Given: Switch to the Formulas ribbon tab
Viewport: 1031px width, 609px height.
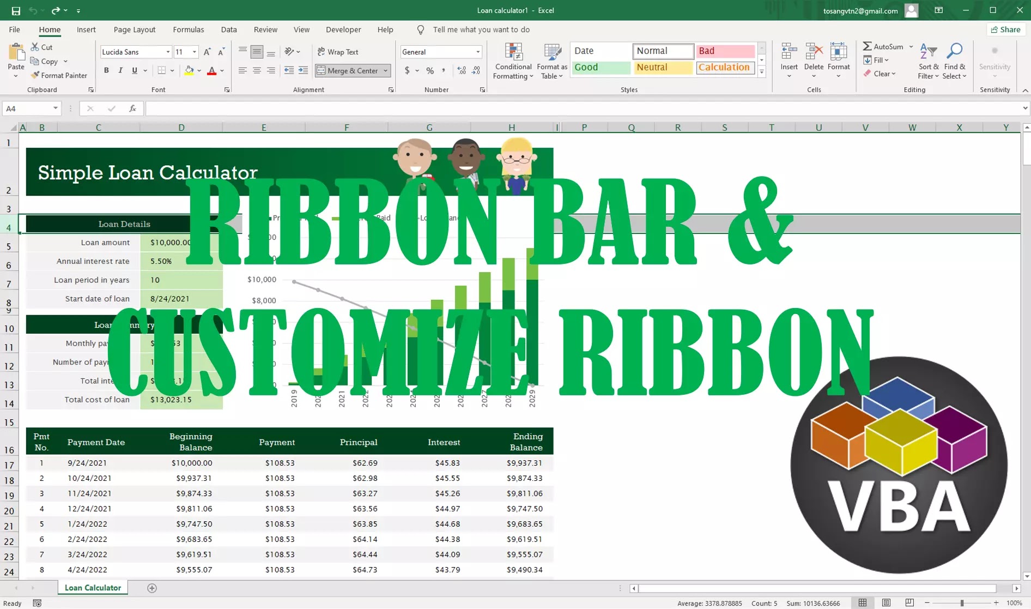Looking at the screenshot, I should [188, 29].
